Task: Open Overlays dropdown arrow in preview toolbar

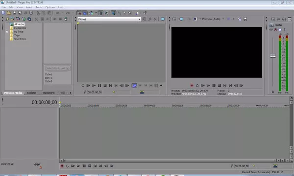Action: [233, 19]
